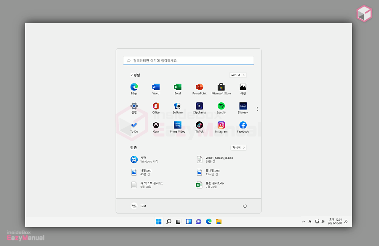Open Solitaire card game

click(x=177, y=108)
